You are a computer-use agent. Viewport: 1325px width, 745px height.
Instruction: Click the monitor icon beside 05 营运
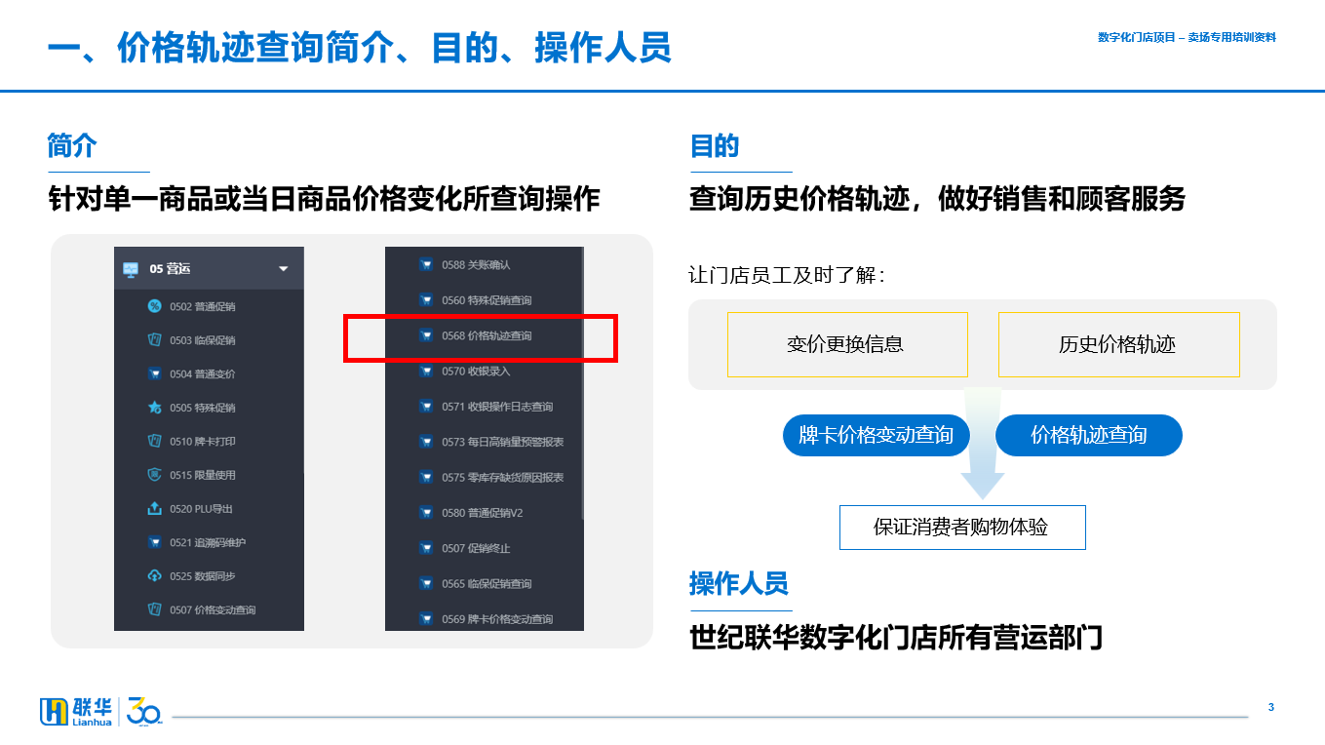131,269
